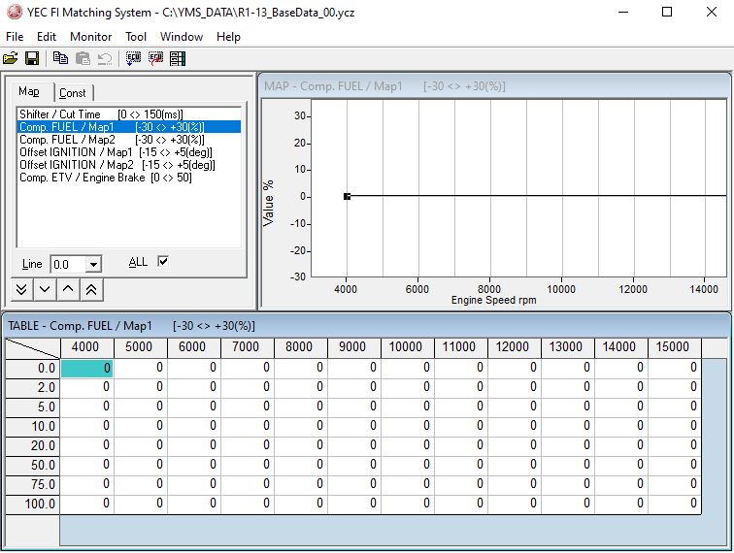Select the 20.0 row header

(33, 446)
